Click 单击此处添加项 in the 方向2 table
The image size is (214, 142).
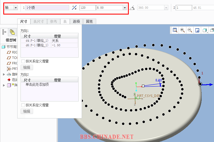point(37,84)
